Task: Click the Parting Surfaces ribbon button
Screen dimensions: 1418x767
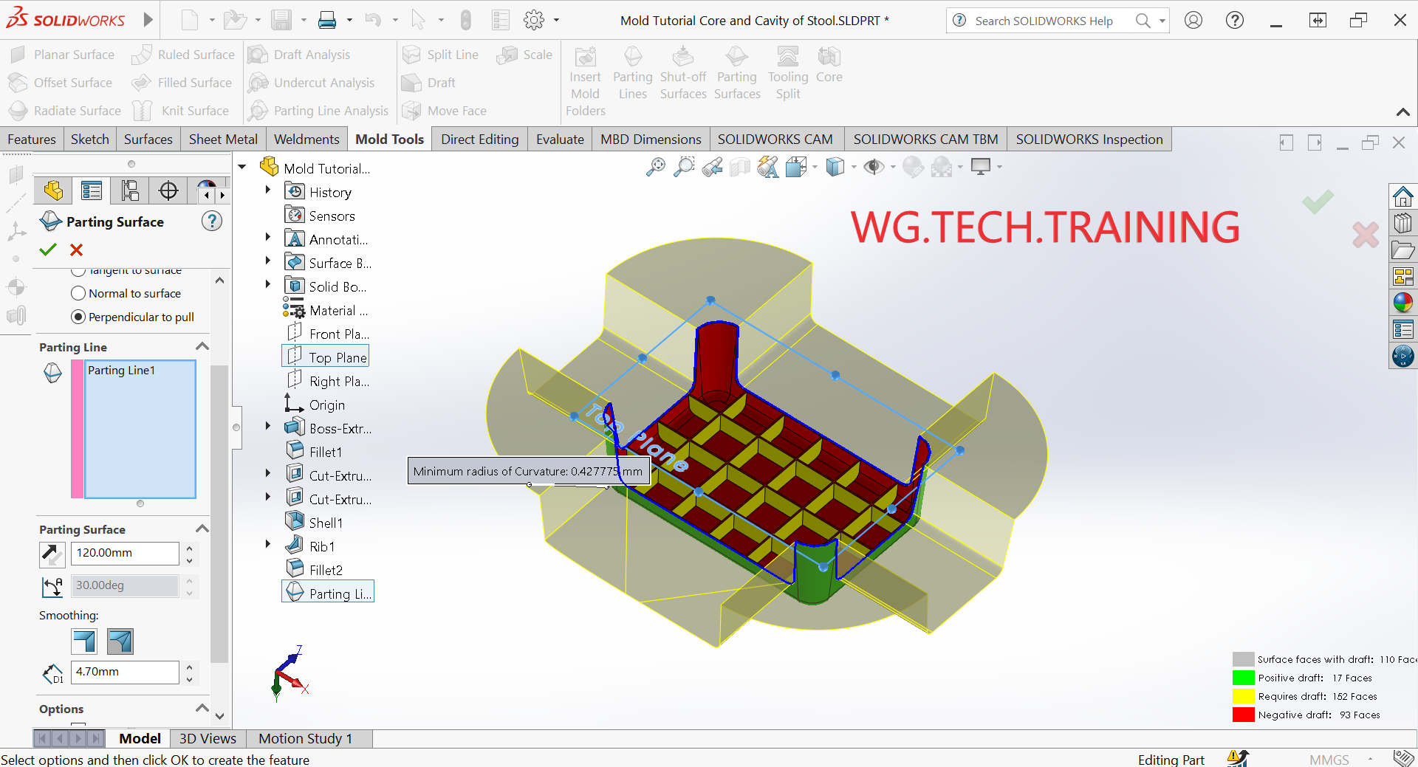Action: [x=737, y=75]
